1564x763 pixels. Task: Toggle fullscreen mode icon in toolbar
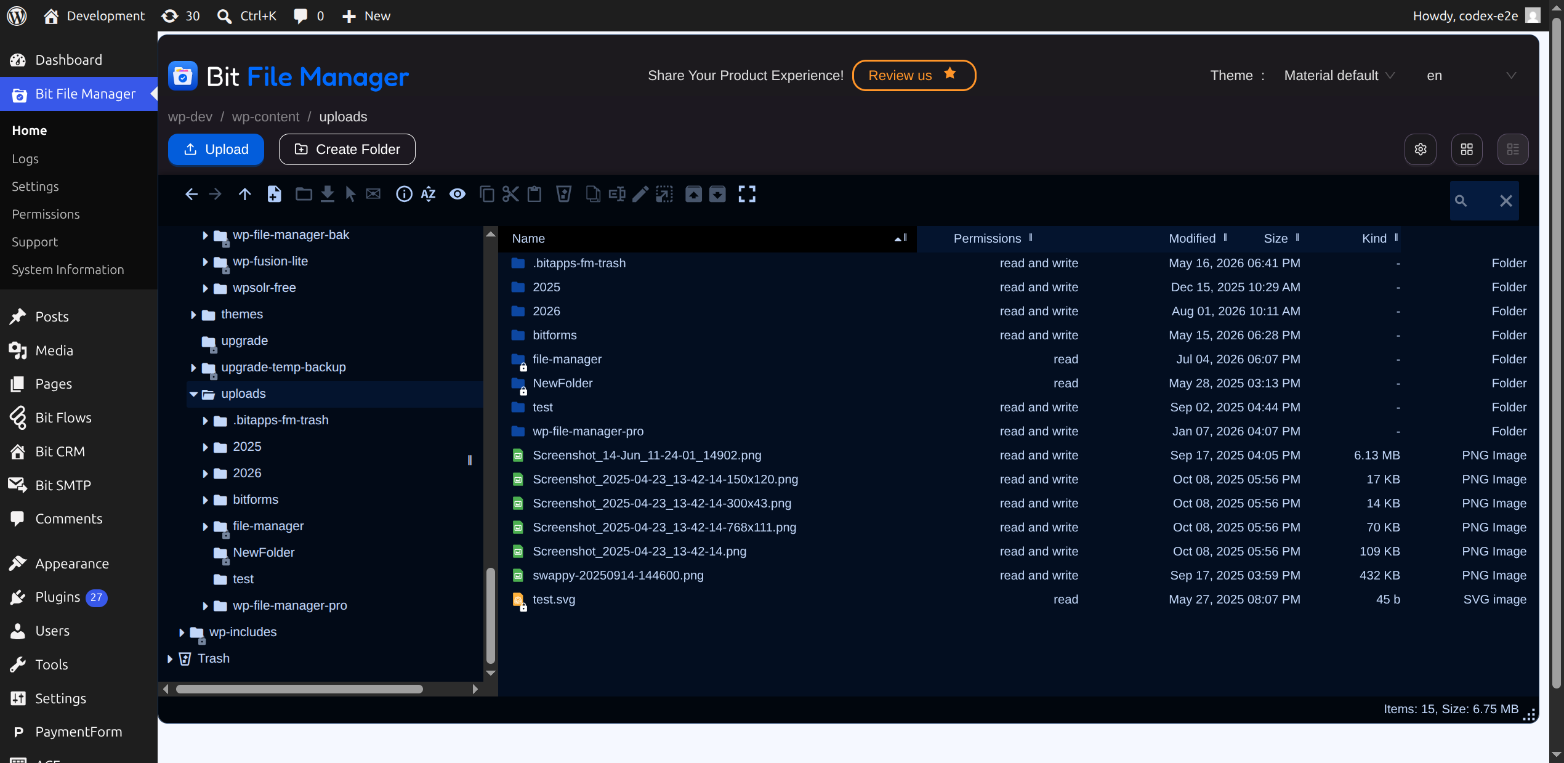pos(747,195)
